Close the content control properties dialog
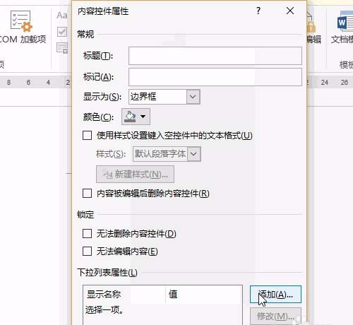Viewport: 353px width, 325px height. 290,11
